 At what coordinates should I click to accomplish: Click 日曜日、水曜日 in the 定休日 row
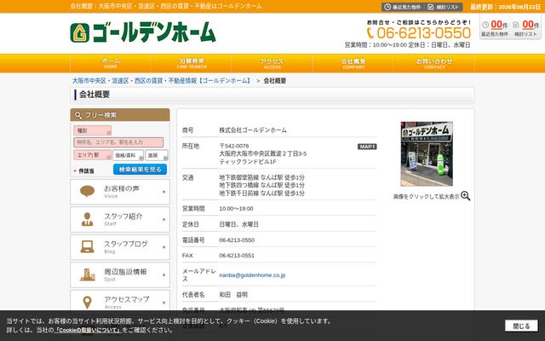[x=238, y=224]
